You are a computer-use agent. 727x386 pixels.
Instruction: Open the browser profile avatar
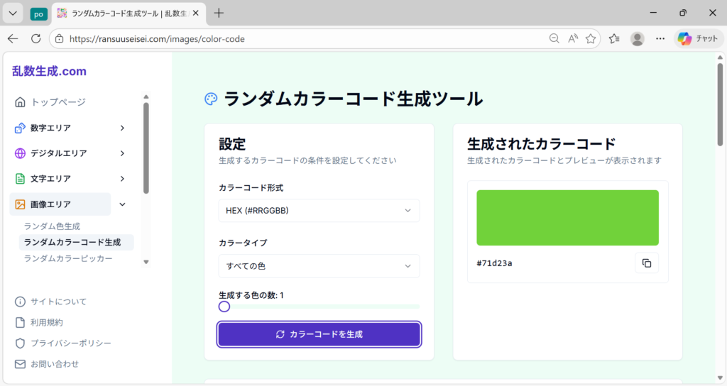638,39
